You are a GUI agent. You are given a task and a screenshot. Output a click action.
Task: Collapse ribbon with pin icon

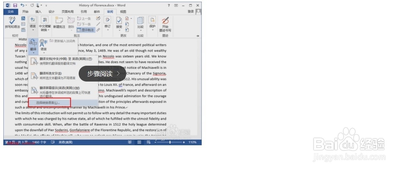coord(197,36)
